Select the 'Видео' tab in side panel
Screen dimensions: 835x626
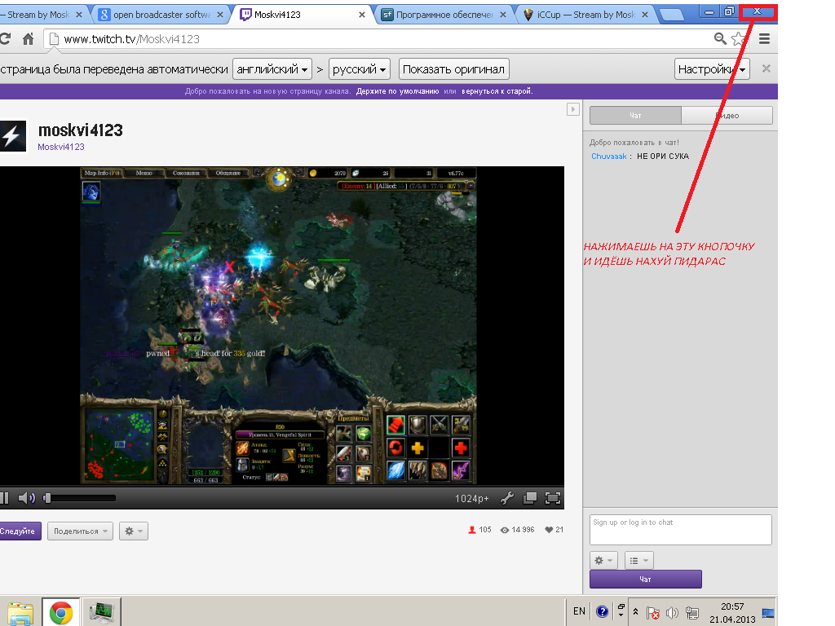point(727,116)
